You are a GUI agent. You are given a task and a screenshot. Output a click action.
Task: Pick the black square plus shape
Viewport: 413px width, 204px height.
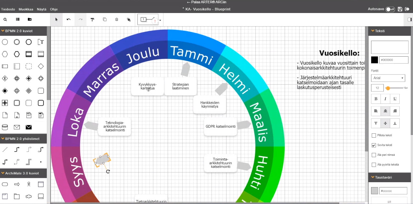[x=5, y=103]
